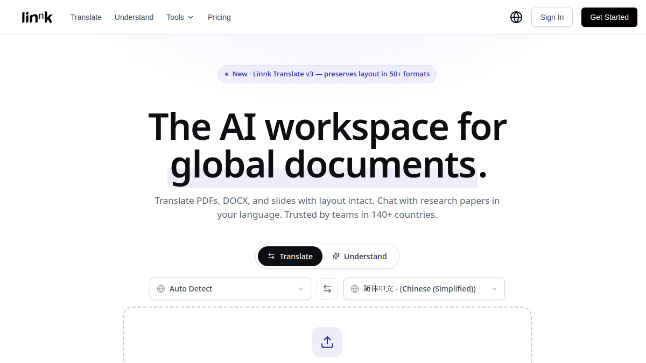Viewport: 646px width, 363px height.
Task: Open the Chinese (Simplified) target language dropdown
Action: click(424, 289)
